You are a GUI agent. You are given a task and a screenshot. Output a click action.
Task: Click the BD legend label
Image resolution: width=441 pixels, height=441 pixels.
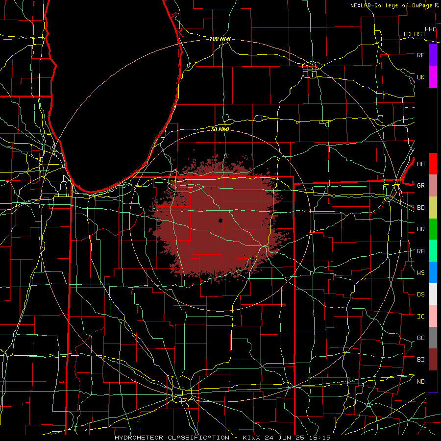pyautogui.click(x=420, y=208)
